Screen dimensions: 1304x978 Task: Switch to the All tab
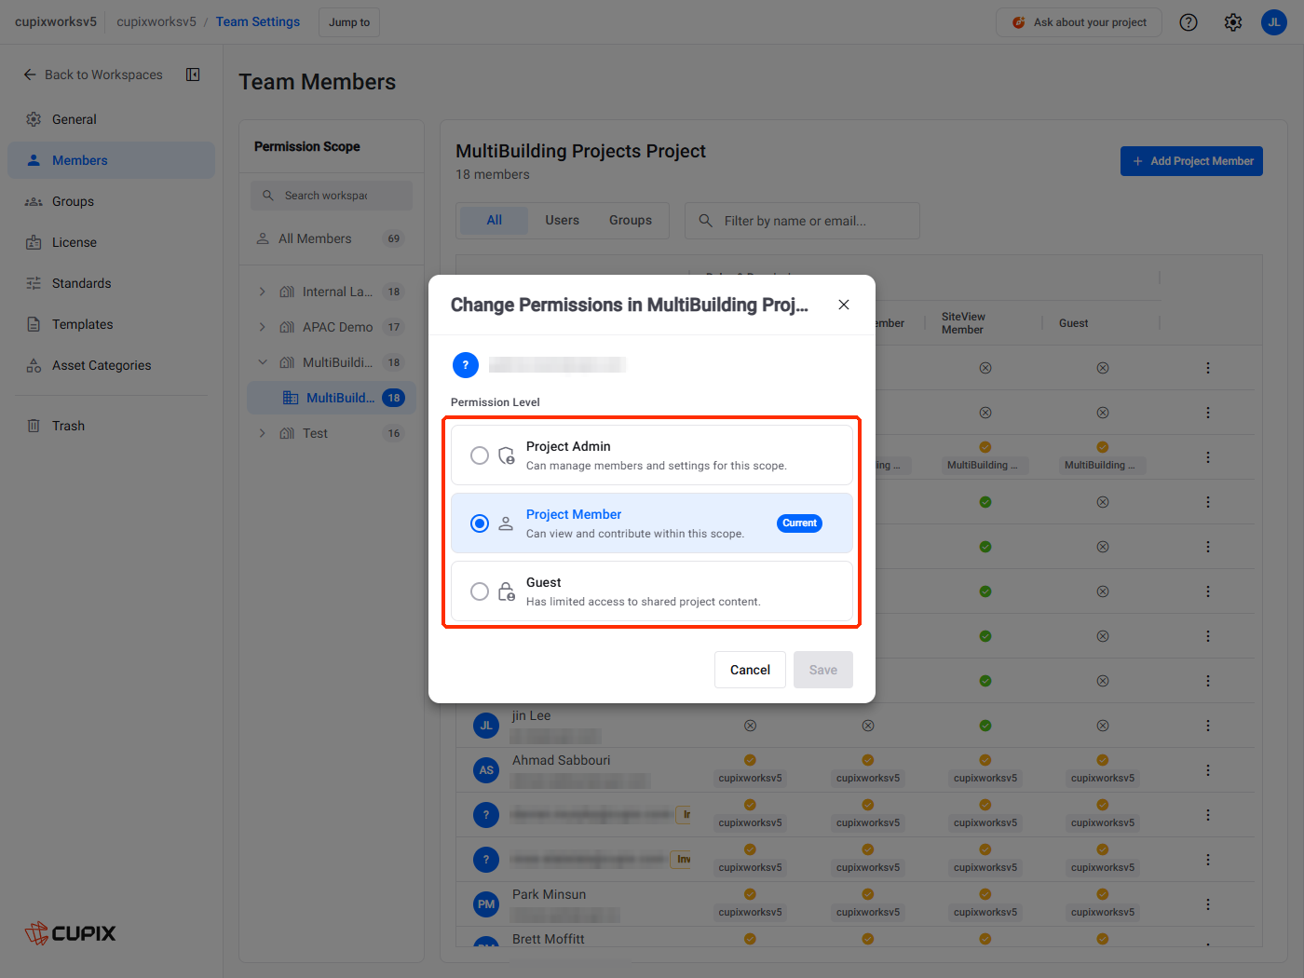494,221
